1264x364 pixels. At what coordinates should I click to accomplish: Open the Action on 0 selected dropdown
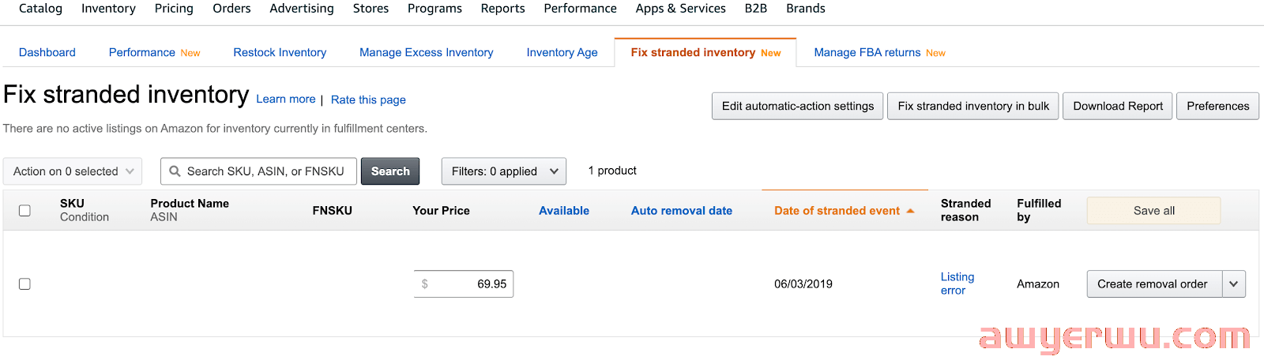tap(73, 171)
